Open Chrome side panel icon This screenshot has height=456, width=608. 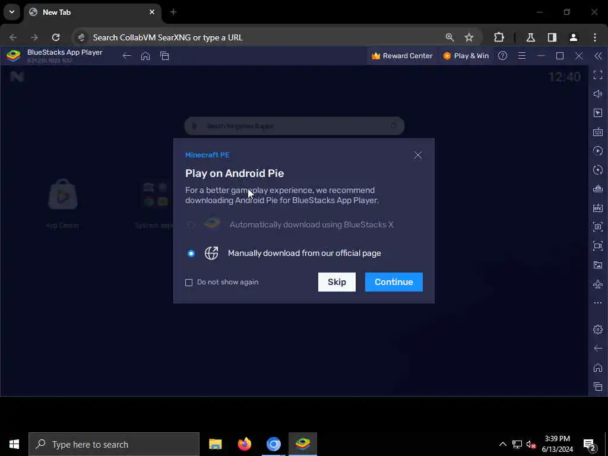552,37
